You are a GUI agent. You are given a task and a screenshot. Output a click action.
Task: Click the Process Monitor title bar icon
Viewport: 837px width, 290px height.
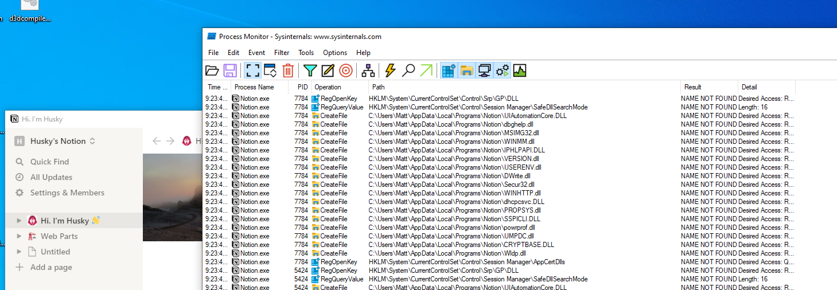(212, 36)
